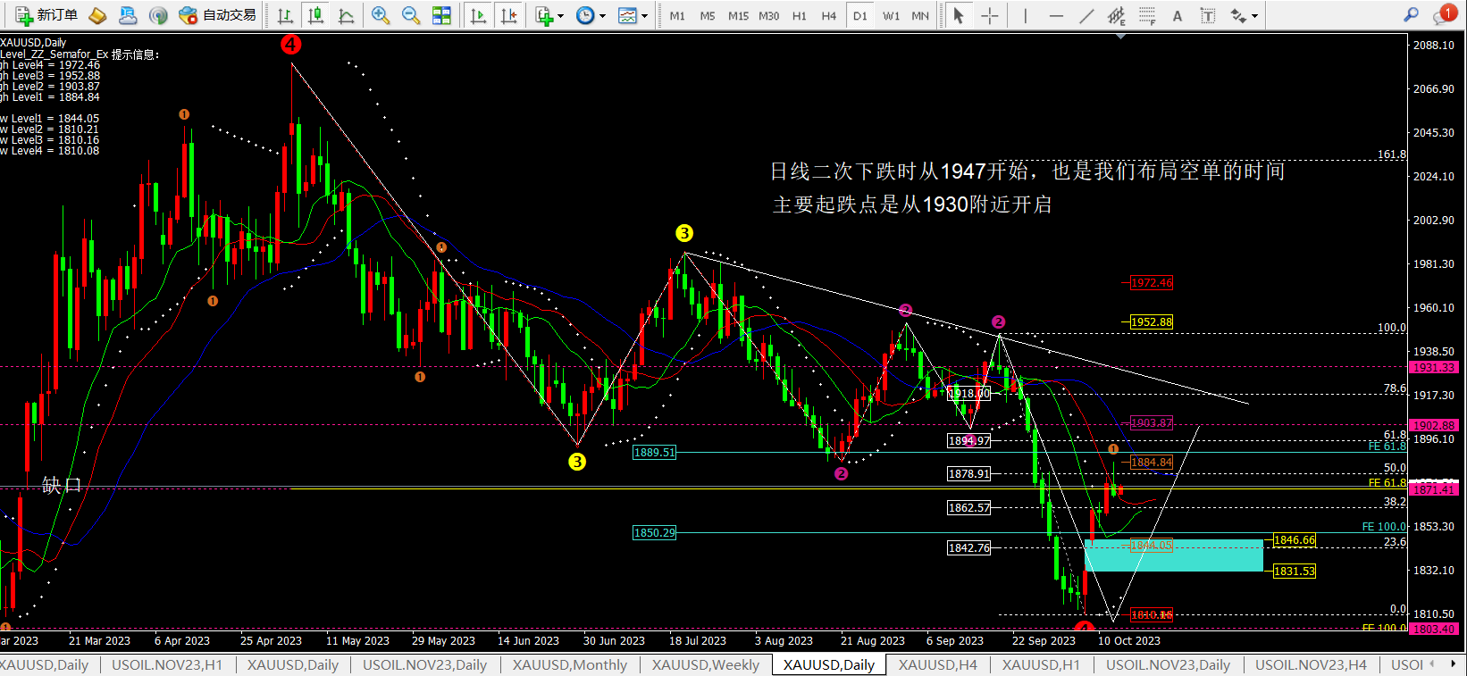Click the 1972.46 red price label
This screenshot has width=1467, height=676.
pos(1152,283)
